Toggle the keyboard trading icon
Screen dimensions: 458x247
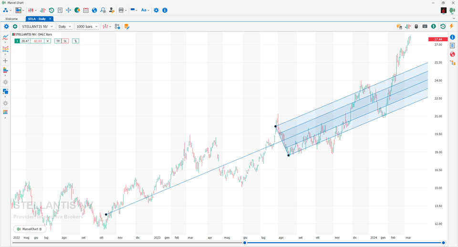point(425,27)
